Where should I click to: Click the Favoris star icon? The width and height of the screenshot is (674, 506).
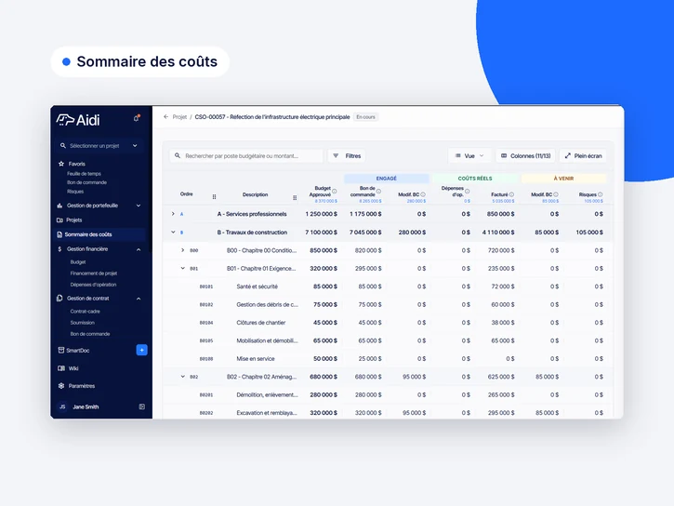(x=61, y=164)
